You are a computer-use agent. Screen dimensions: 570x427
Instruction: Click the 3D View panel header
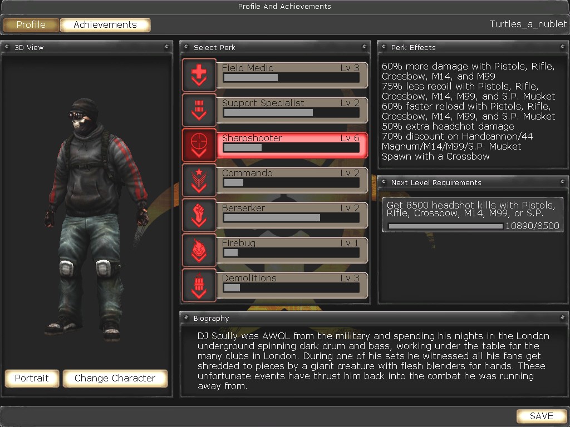click(86, 47)
